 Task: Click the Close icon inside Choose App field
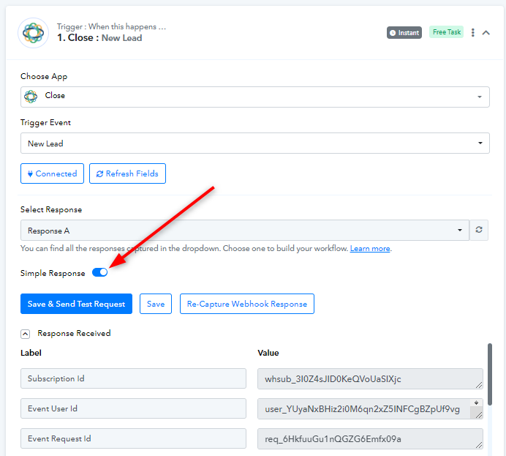pos(31,96)
